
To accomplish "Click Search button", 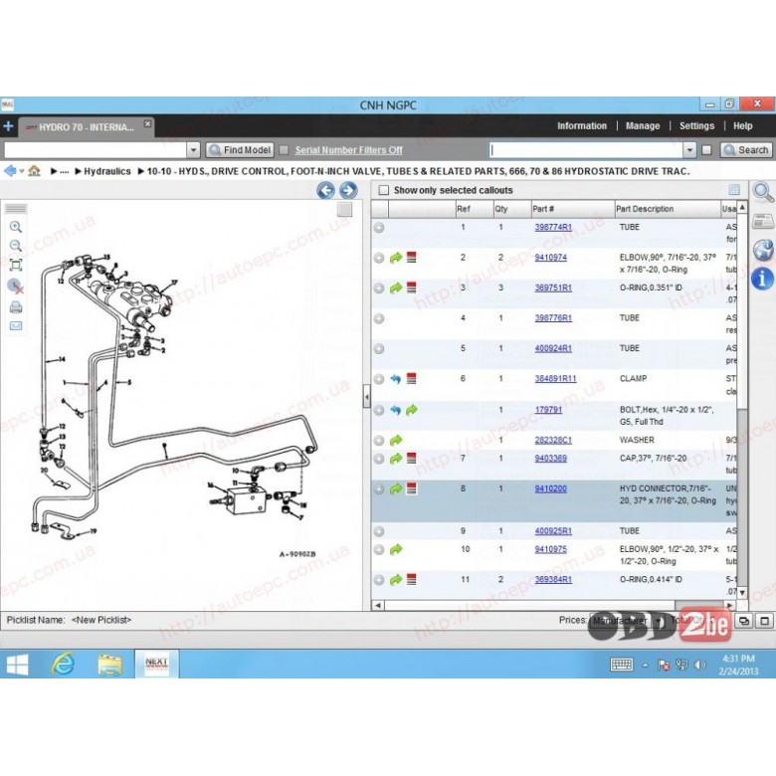I will pyautogui.click(x=746, y=150).
